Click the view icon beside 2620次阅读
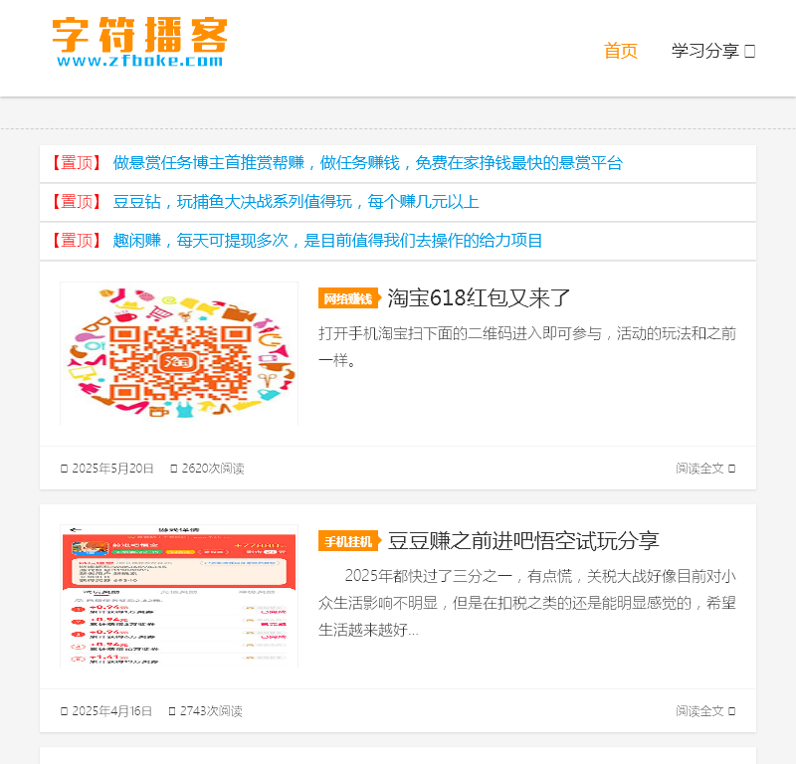 coord(174,469)
